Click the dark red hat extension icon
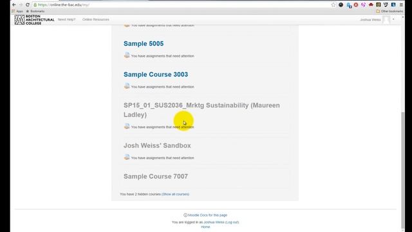This screenshot has width=412, height=232. point(371,5)
